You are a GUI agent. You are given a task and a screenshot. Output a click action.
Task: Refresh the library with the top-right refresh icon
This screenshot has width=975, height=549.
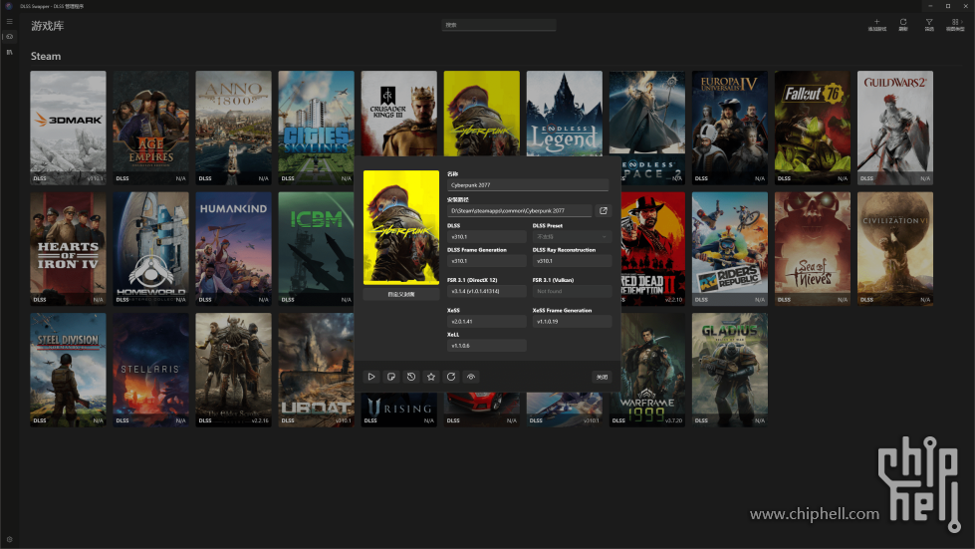(x=903, y=24)
